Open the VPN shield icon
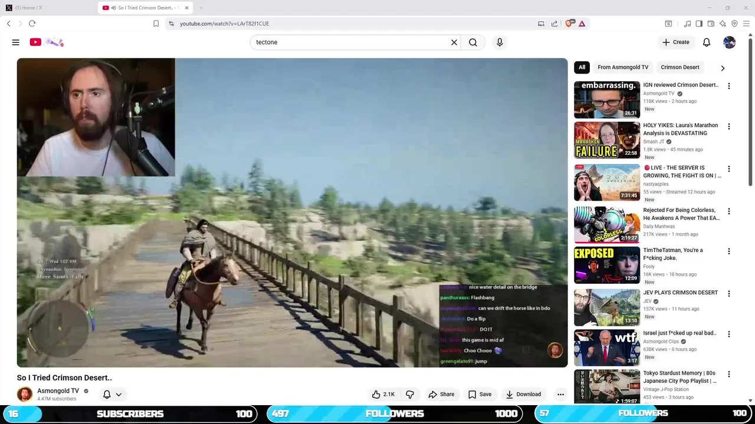This screenshot has height=424, width=755. click(734, 24)
